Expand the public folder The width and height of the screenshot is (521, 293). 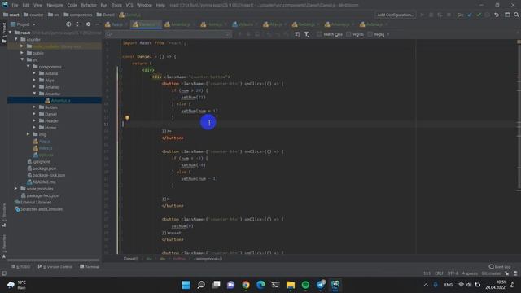[x=22, y=53]
